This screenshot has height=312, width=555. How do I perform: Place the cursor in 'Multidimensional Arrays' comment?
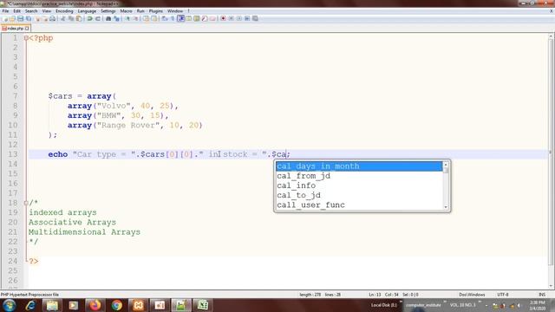point(84,232)
